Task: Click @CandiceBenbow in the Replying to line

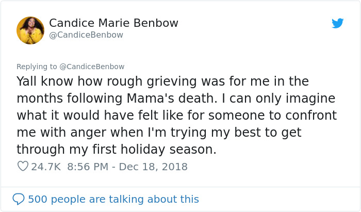Action: coord(92,67)
